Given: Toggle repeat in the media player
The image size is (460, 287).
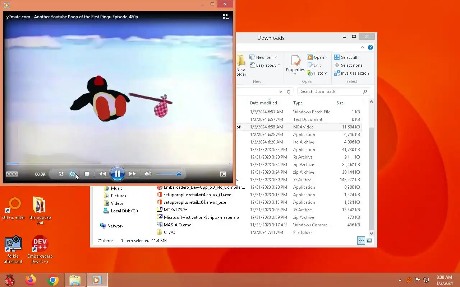Looking at the screenshot, I should [x=72, y=174].
